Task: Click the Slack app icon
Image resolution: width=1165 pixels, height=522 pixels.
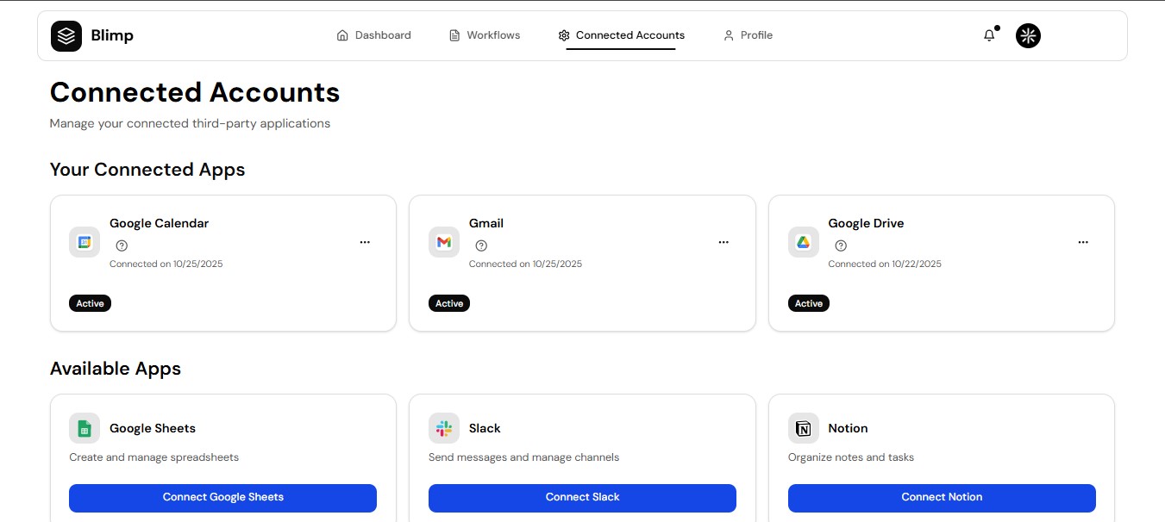Action: coord(444,428)
